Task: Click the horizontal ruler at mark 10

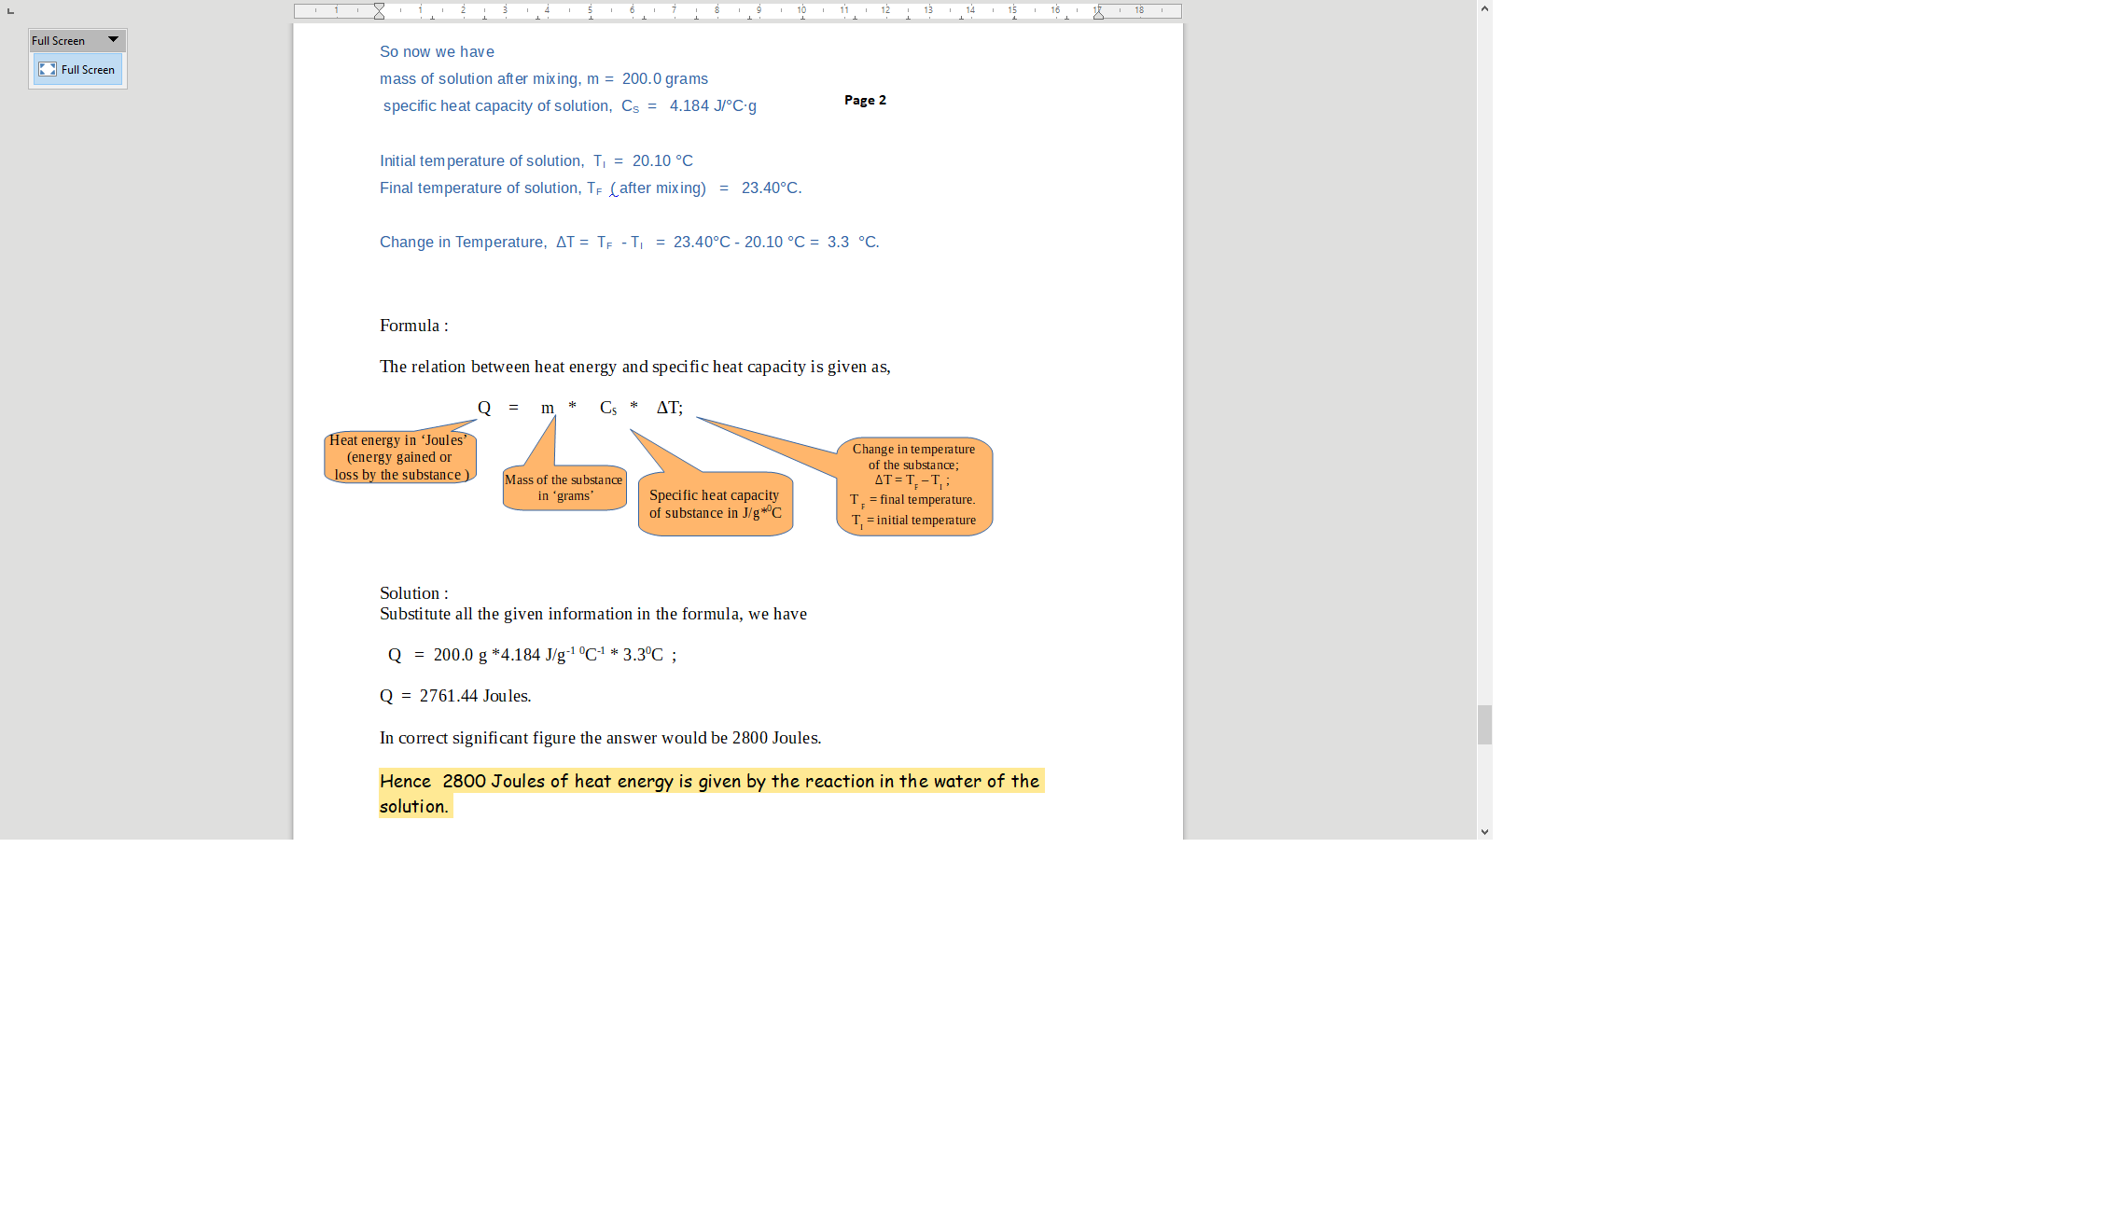Action: pyautogui.click(x=801, y=11)
